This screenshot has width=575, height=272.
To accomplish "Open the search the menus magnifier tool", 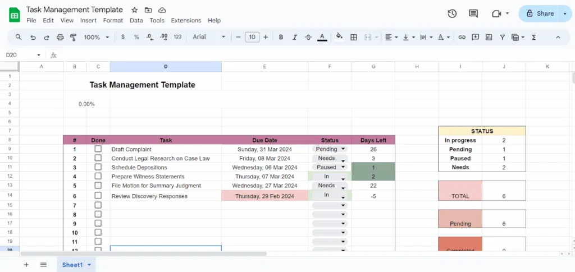I will 19,37.
